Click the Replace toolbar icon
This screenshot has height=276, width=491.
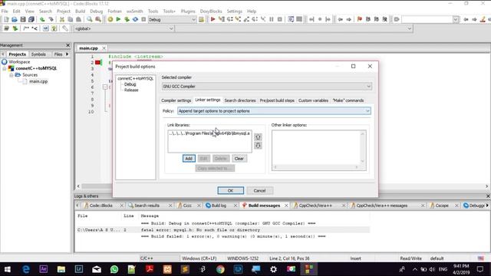coord(98,19)
